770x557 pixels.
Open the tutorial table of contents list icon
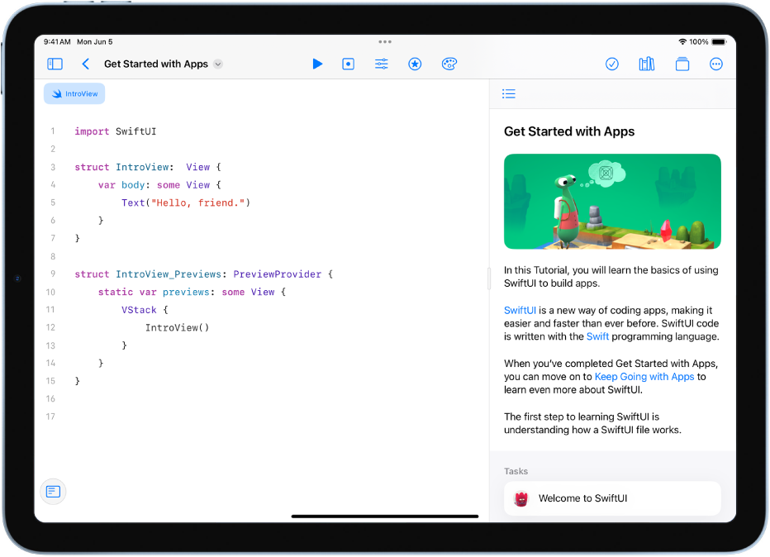coord(509,94)
